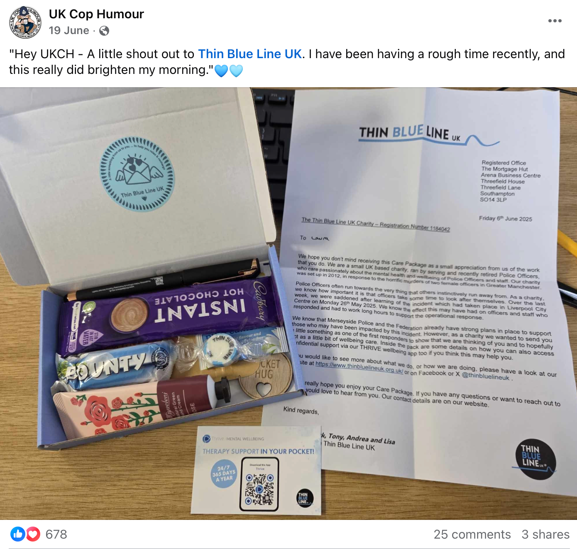Click the public globe privacy icon
This screenshot has height=549, width=577.
pos(104,31)
